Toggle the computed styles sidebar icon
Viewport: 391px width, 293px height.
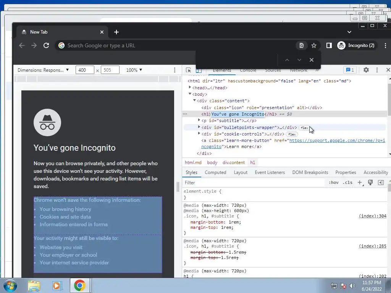[381, 183]
